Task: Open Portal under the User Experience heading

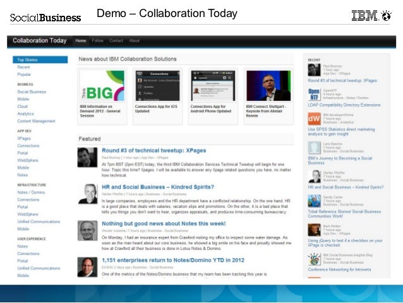Action: coord(22,261)
